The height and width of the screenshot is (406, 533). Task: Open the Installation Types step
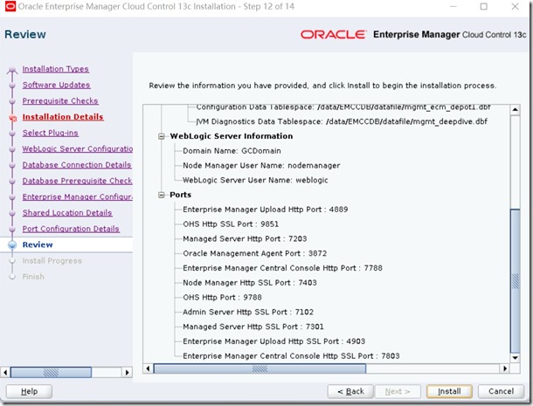pos(55,69)
